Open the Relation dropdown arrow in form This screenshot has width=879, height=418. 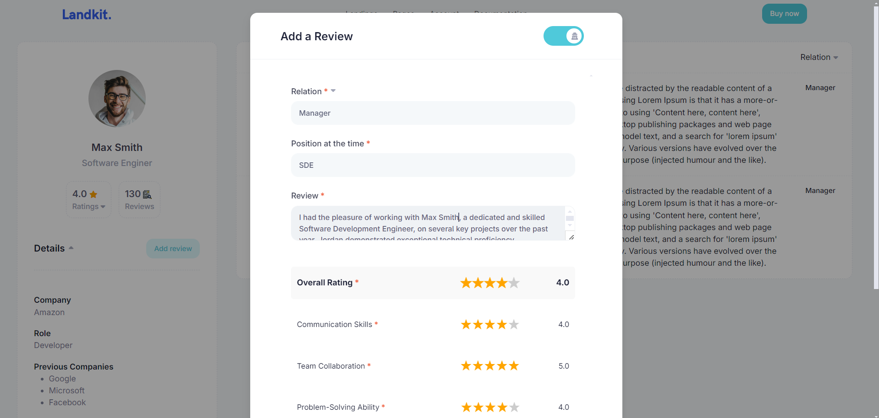(x=333, y=91)
